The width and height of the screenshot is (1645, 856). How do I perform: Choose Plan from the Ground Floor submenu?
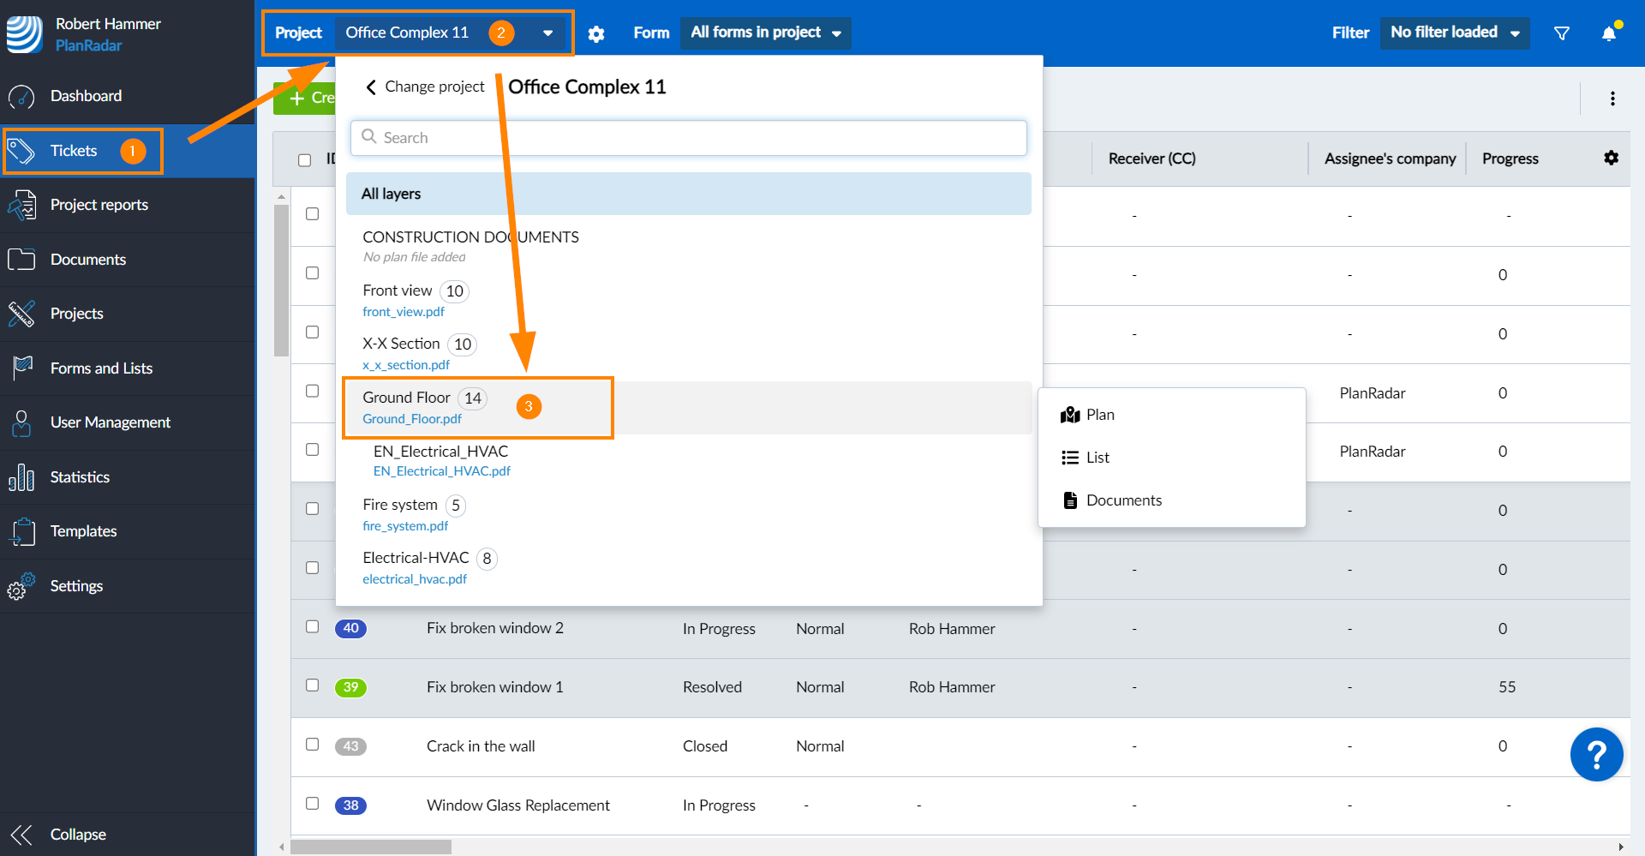pyautogui.click(x=1171, y=415)
